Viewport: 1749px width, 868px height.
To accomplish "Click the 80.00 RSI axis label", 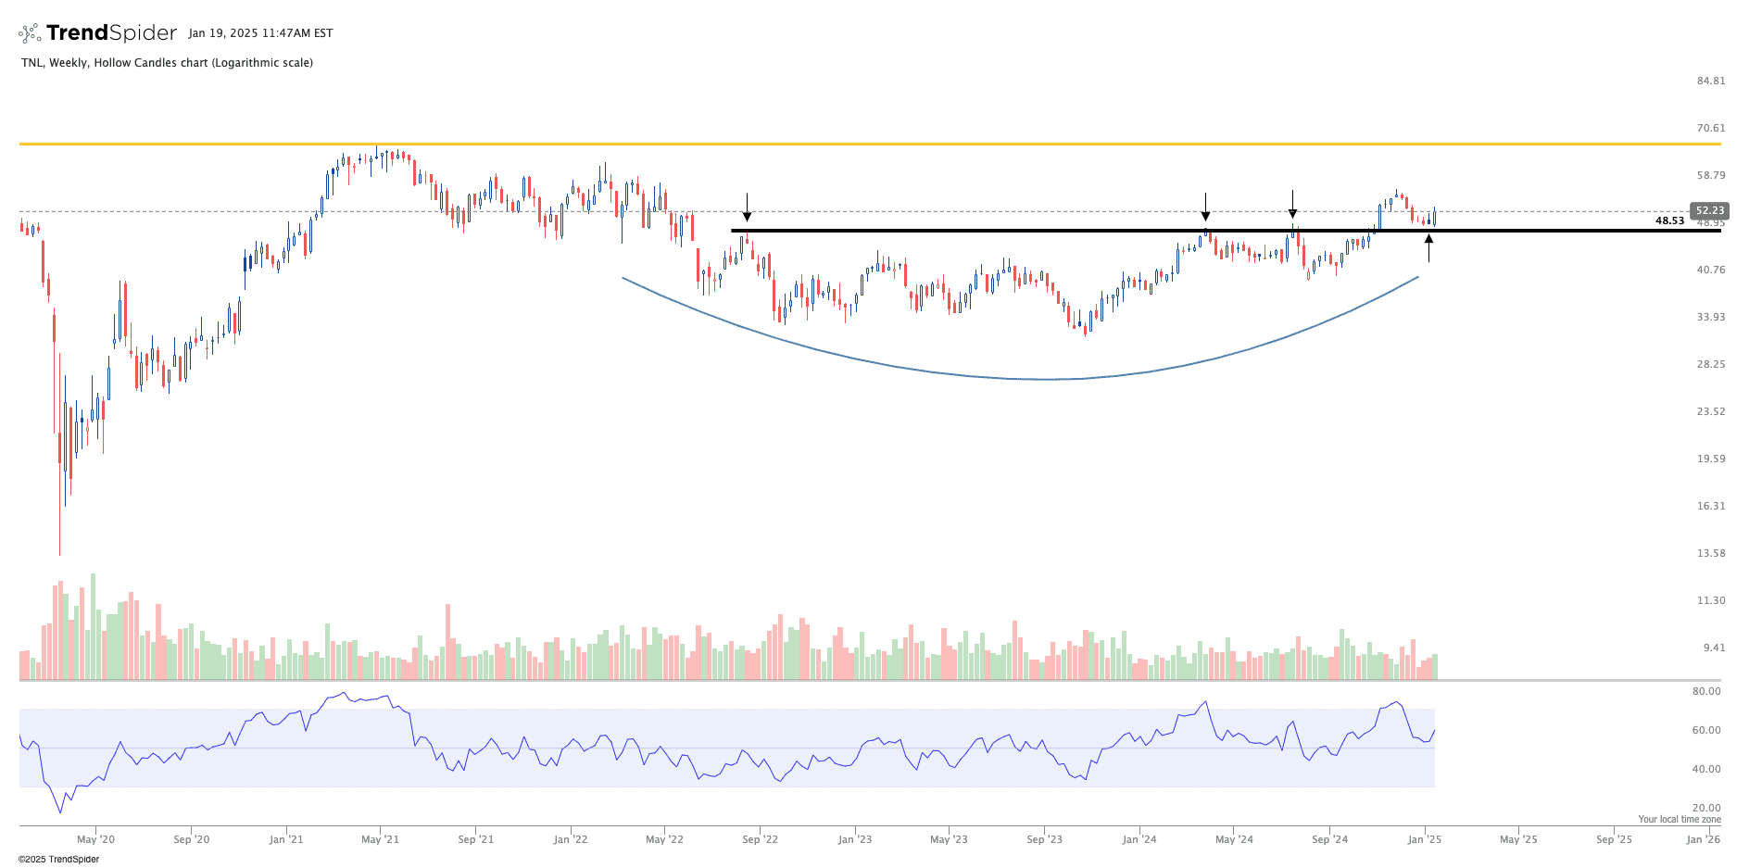I will coord(1705,691).
